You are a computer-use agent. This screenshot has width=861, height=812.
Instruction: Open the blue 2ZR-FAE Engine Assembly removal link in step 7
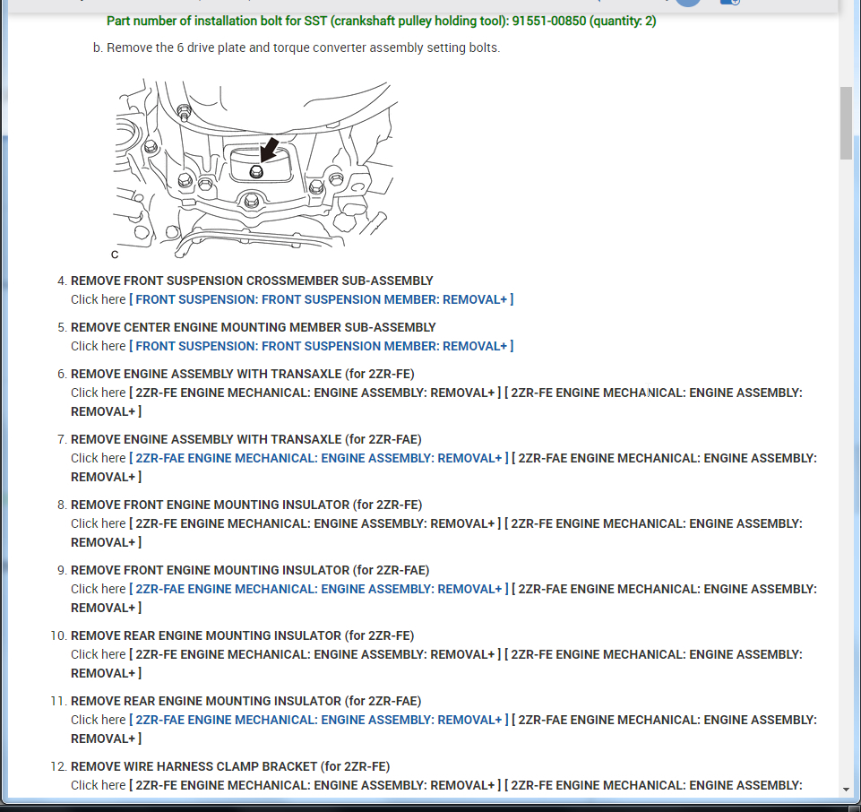319,458
